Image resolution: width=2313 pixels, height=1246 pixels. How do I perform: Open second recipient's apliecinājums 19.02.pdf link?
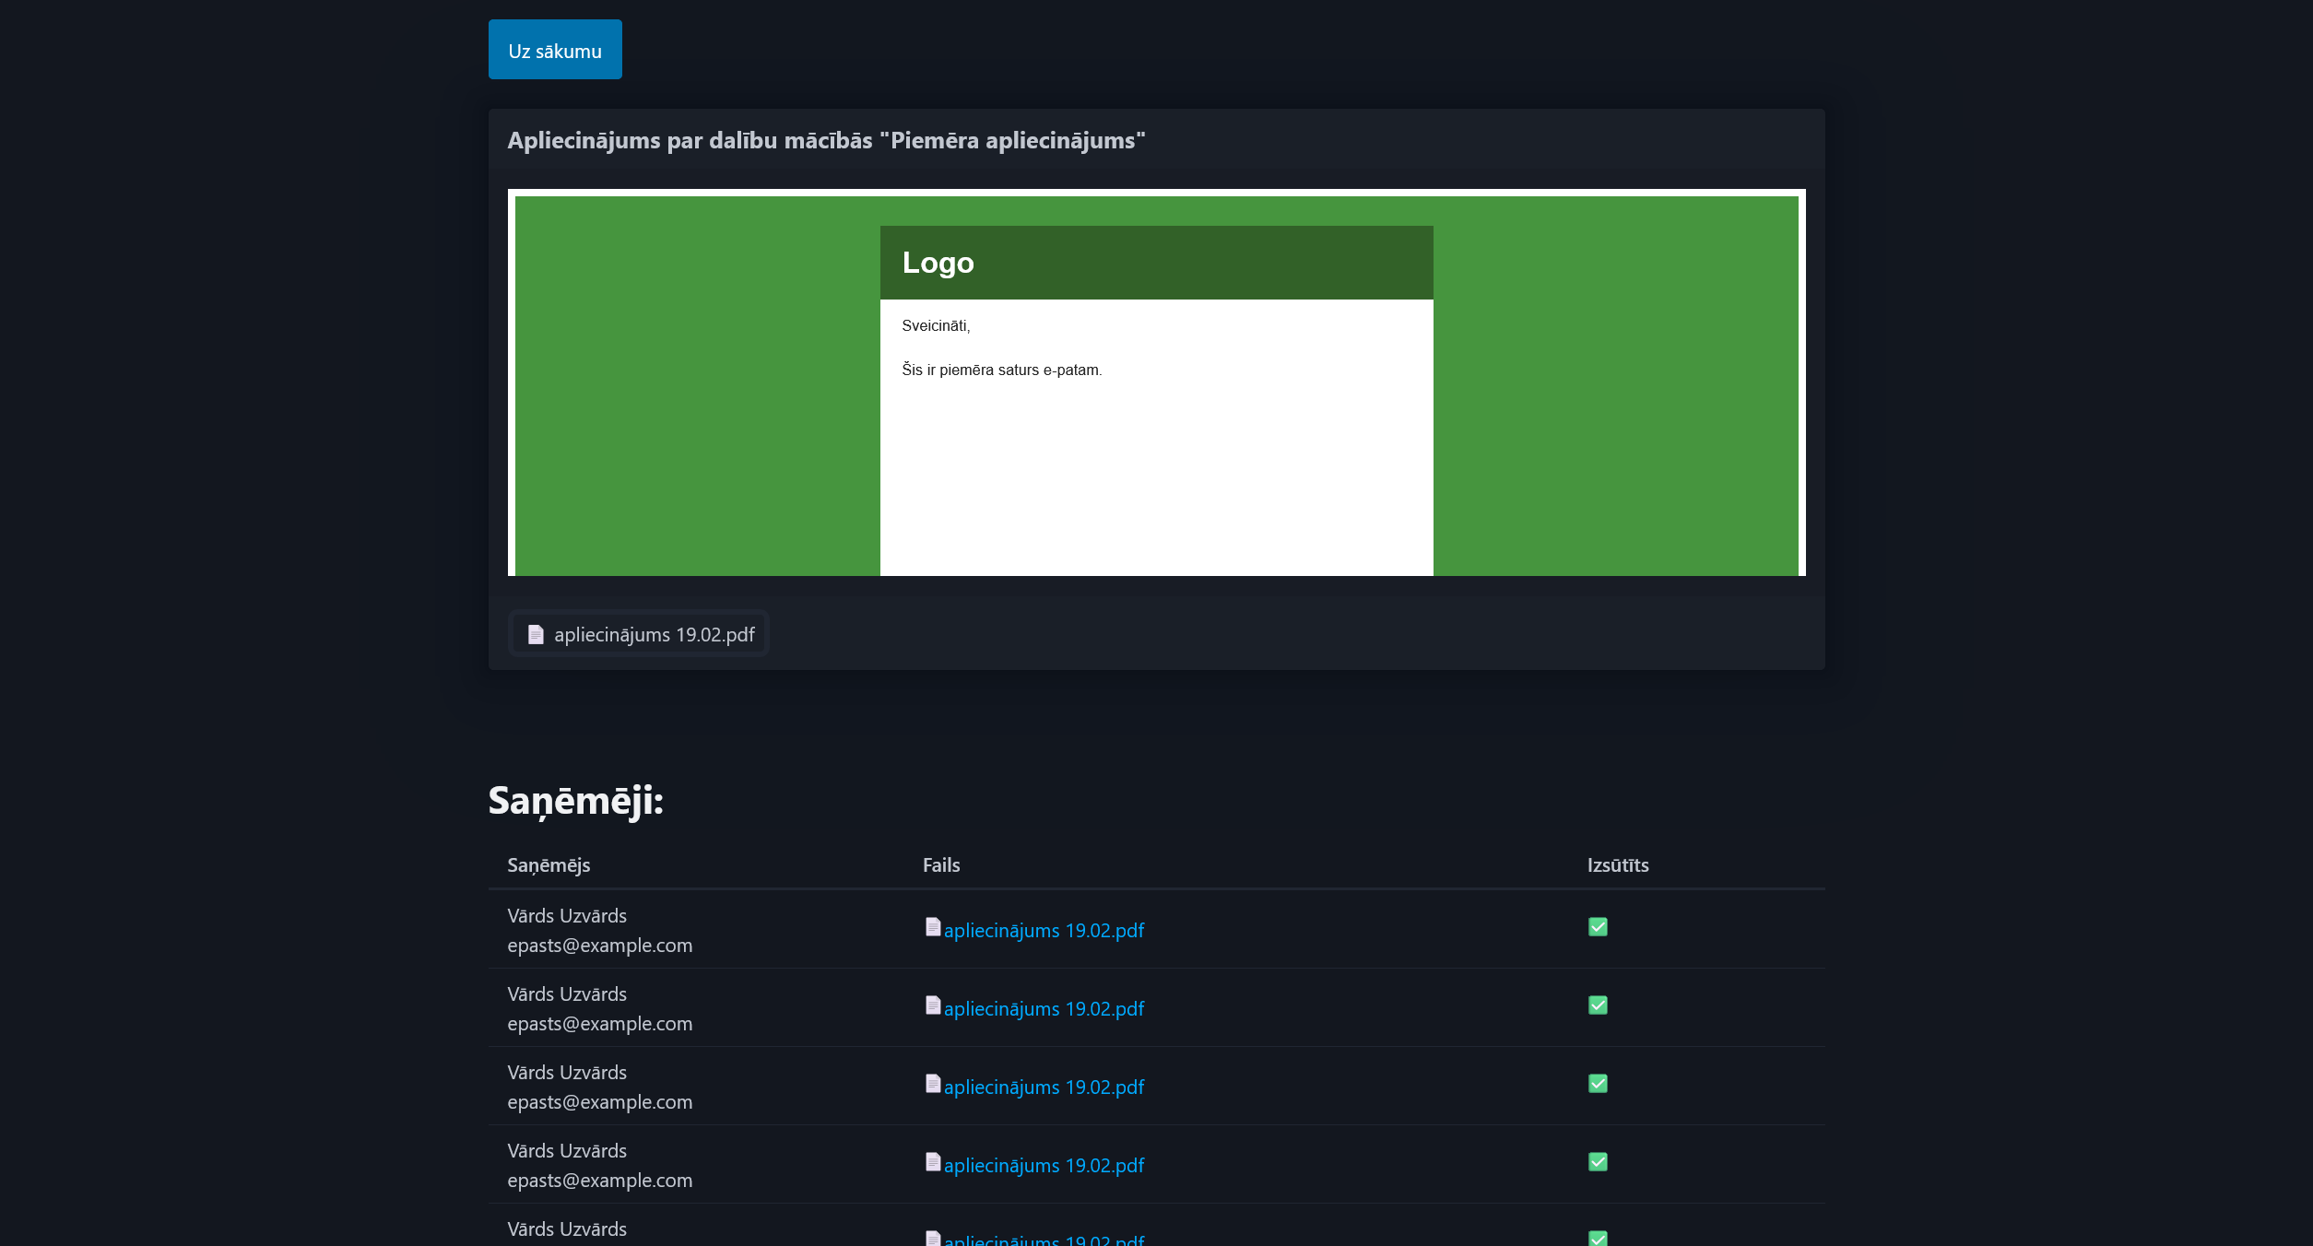[x=1044, y=1008]
